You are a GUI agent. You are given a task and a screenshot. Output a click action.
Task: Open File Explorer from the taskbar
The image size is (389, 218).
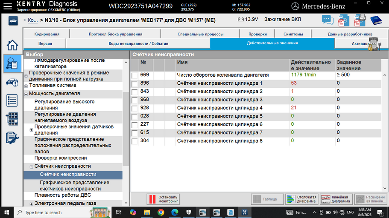coord(146,212)
